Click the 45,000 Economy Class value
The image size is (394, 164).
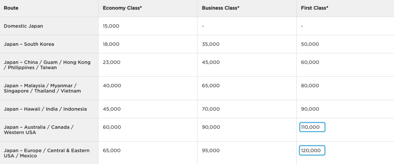111,109
